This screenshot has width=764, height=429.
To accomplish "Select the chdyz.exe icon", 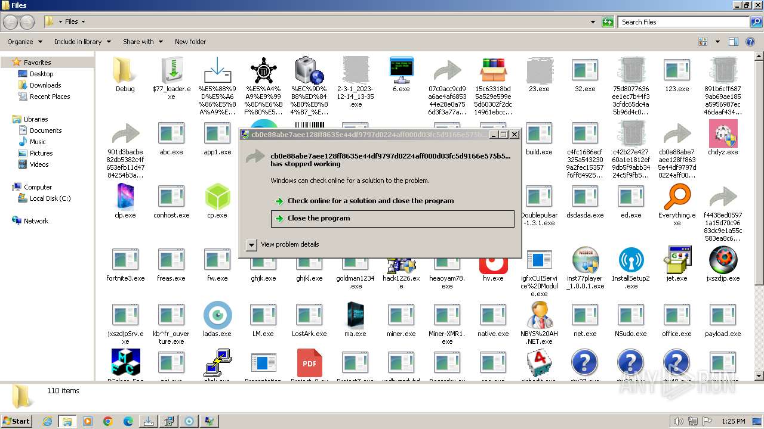I will click(x=723, y=133).
